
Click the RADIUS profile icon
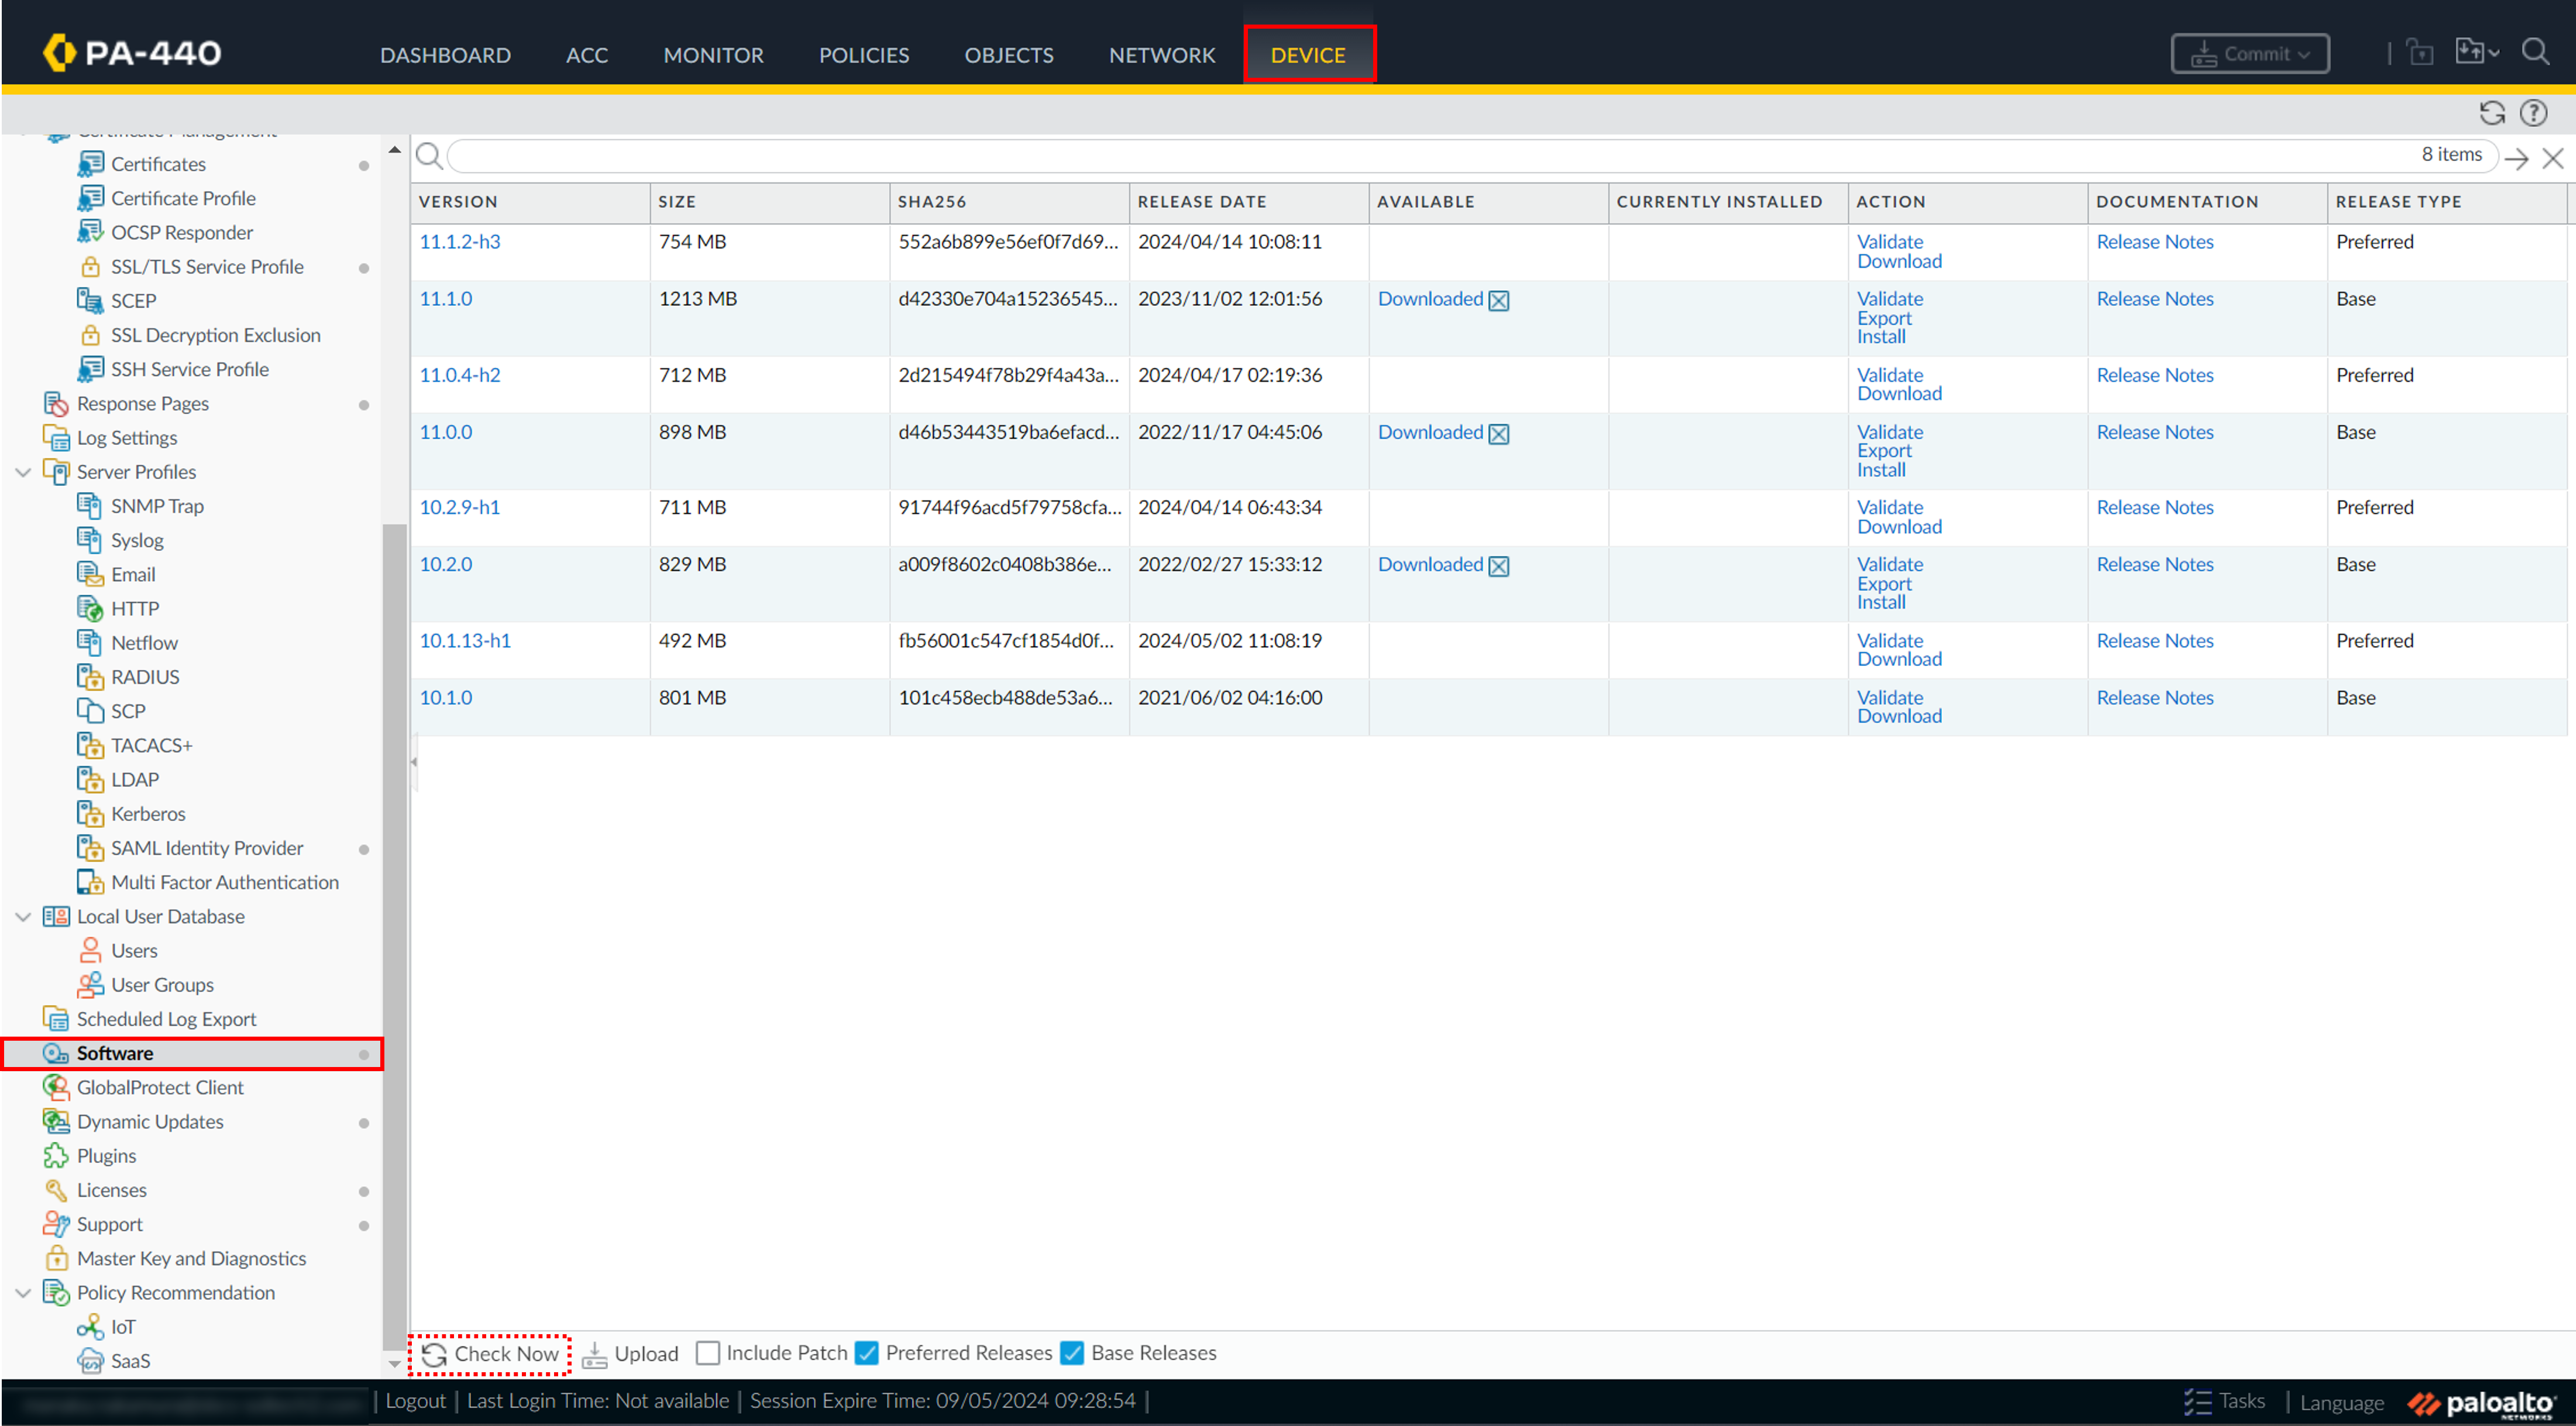[90, 676]
